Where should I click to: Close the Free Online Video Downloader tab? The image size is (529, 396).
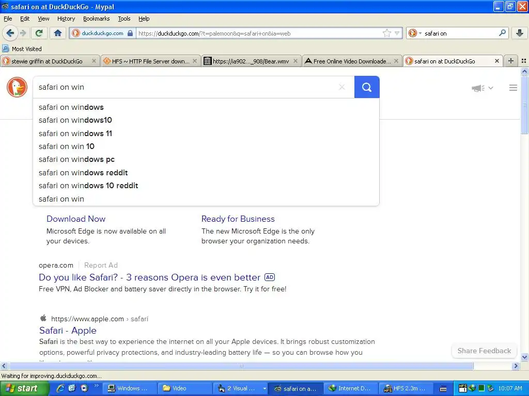tap(396, 61)
